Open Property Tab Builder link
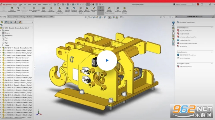The image size is (215, 120). 185,31
